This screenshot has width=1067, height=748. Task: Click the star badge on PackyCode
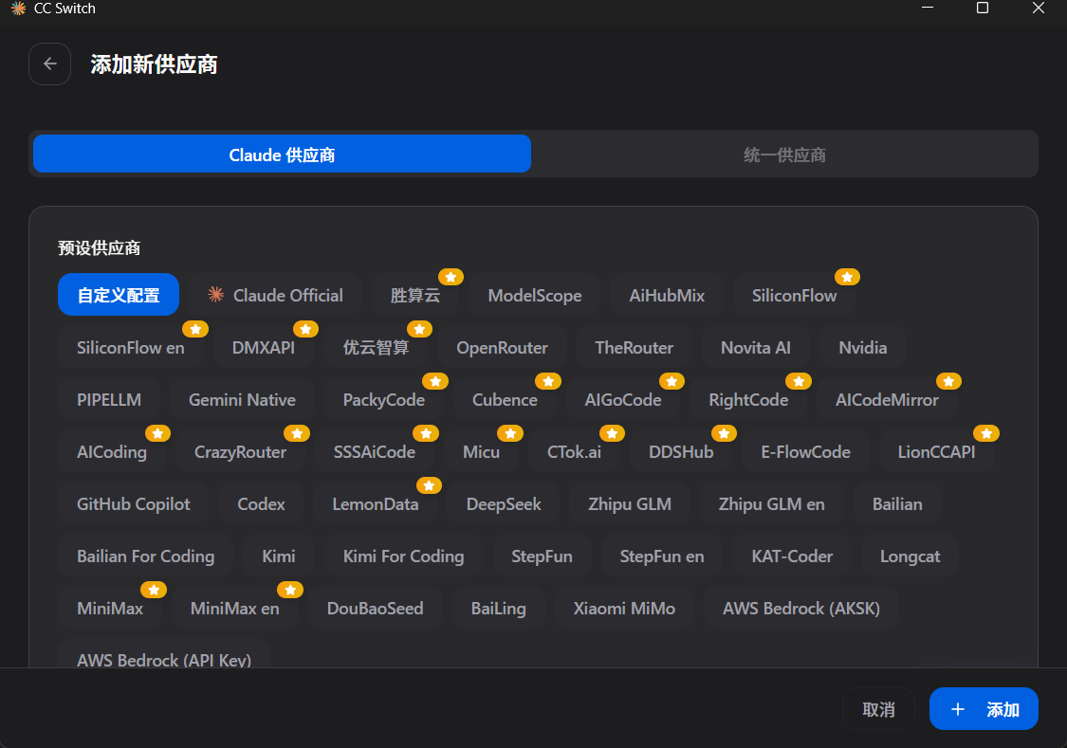435,381
